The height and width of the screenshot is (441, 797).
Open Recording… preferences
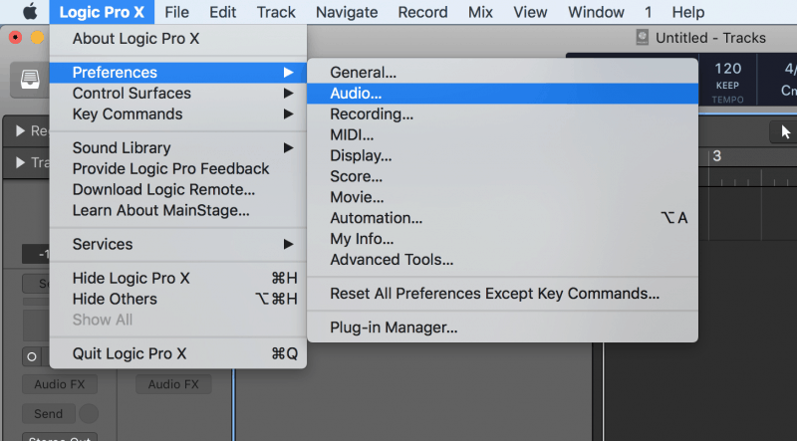click(x=502, y=113)
